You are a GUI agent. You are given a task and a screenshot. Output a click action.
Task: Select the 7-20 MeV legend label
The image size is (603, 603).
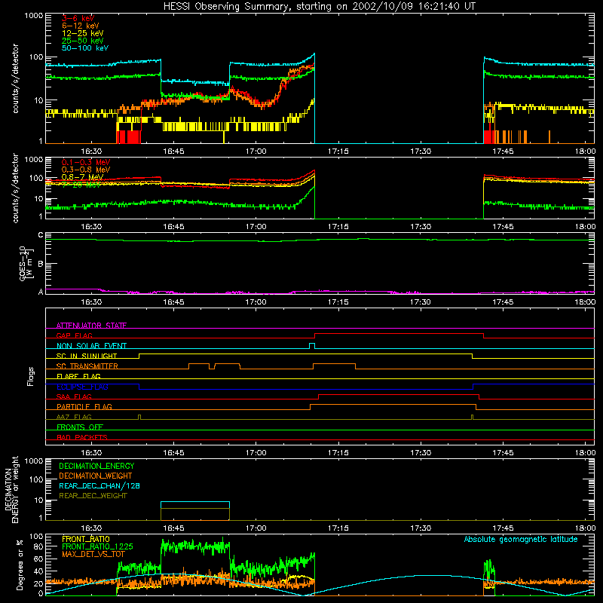pyautogui.click(x=81, y=185)
